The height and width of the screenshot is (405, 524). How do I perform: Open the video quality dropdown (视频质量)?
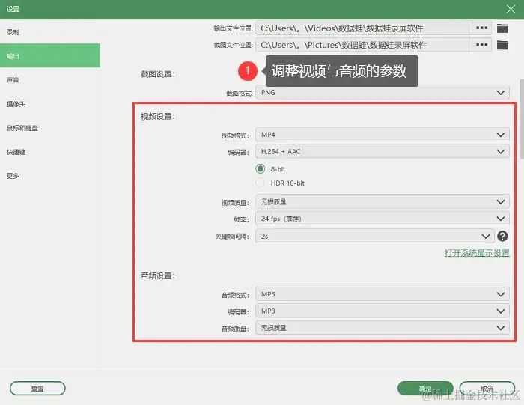[x=383, y=202]
